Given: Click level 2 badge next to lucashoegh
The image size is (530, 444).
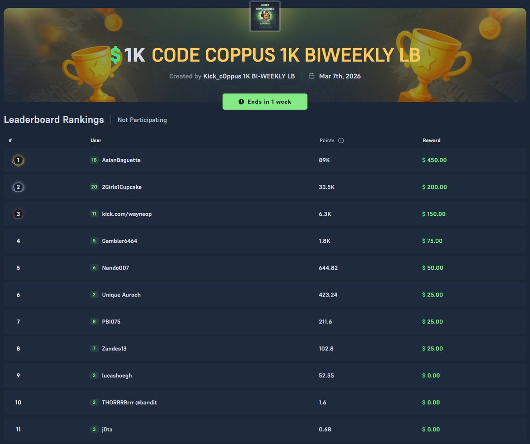Looking at the screenshot, I should tap(94, 376).
